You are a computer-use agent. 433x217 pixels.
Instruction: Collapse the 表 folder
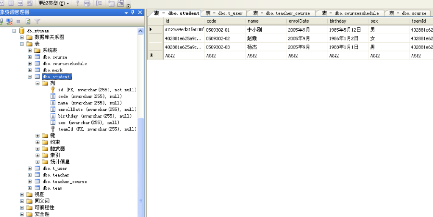click(22, 44)
